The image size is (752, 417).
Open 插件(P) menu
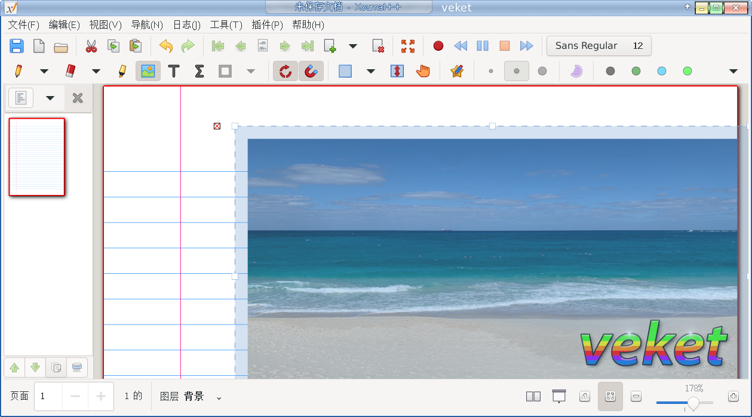[x=267, y=24]
